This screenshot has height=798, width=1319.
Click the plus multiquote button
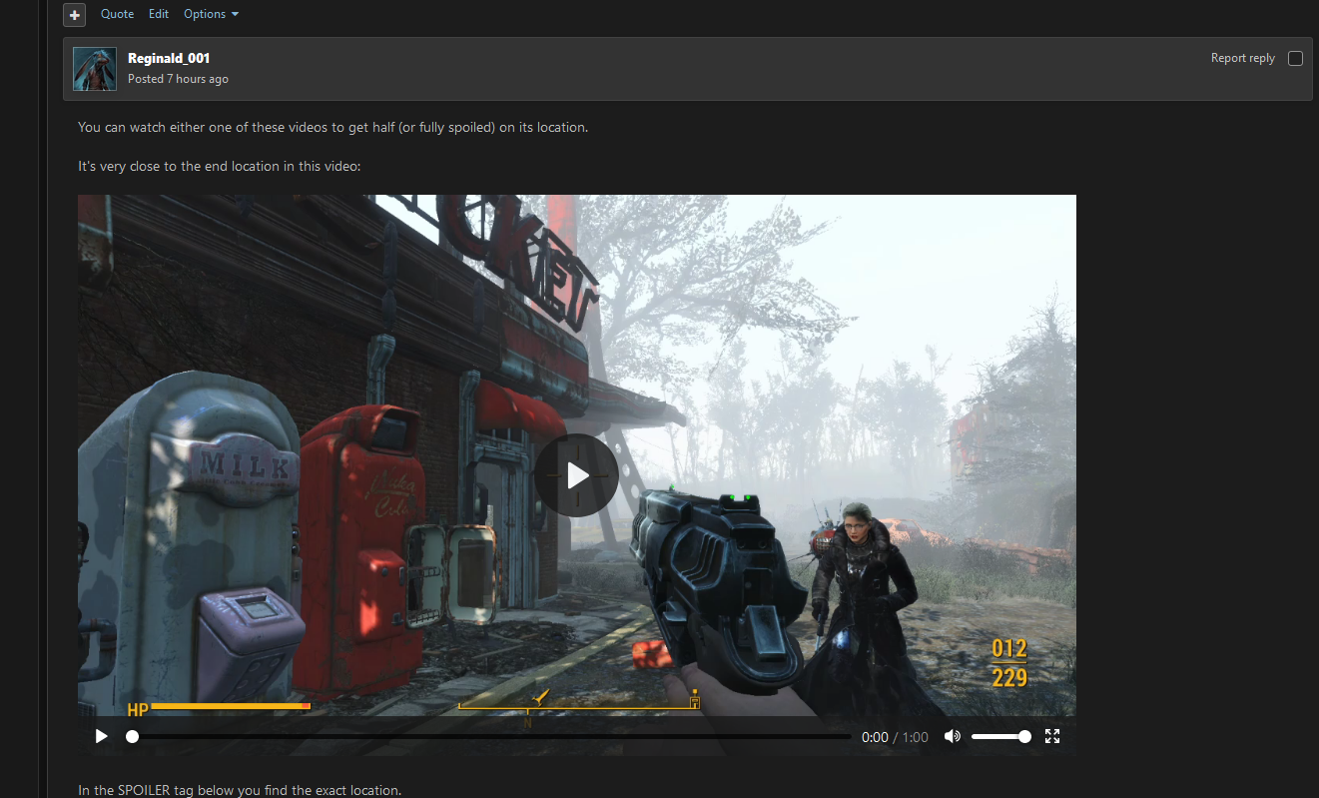(x=74, y=15)
